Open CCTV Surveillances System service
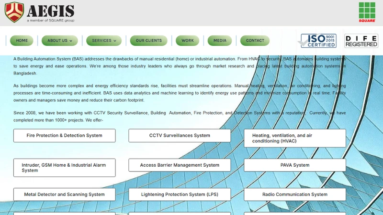Screen dimensions: 383x215 [180, 136]
